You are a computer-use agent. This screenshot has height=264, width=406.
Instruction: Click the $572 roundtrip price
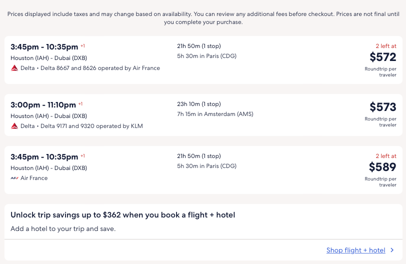[382, 57]
